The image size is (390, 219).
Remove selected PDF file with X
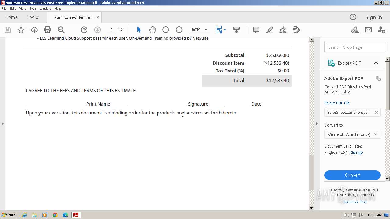click(376, 112)
